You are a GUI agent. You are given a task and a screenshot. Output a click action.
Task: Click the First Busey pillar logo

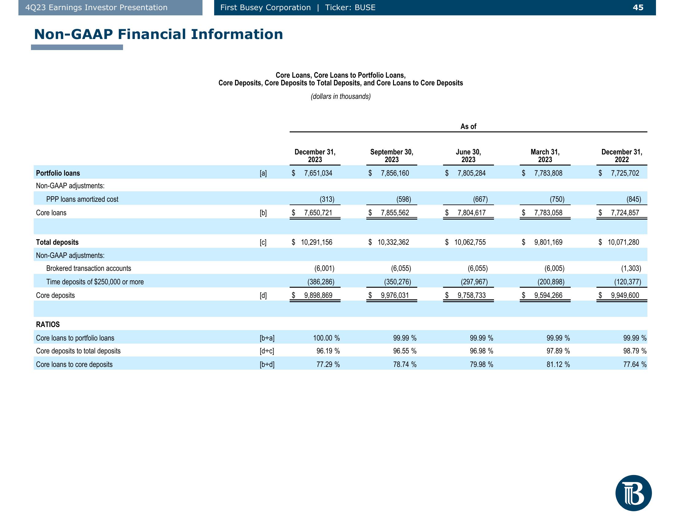(x=633, y=493)
